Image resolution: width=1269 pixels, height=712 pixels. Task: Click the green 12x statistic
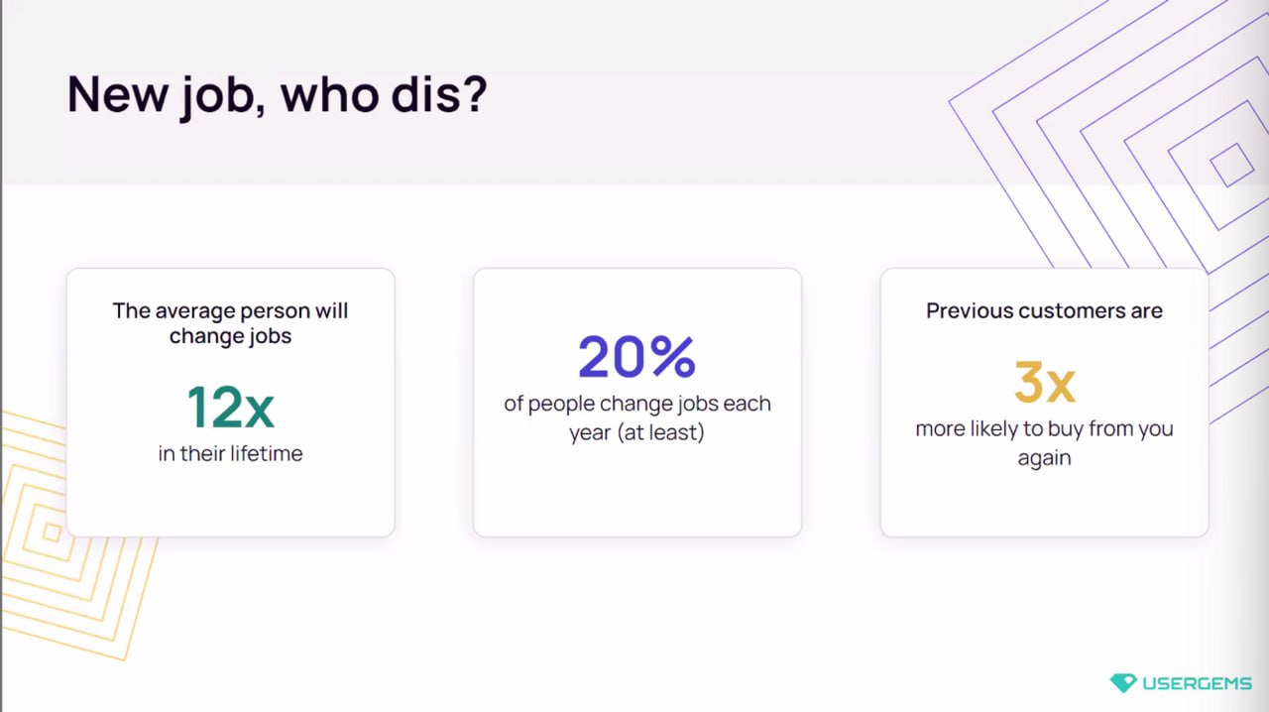point(230,408)
